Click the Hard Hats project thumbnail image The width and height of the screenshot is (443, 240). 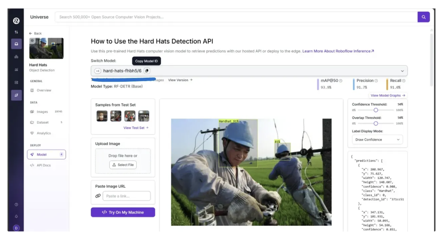[46, 48]
